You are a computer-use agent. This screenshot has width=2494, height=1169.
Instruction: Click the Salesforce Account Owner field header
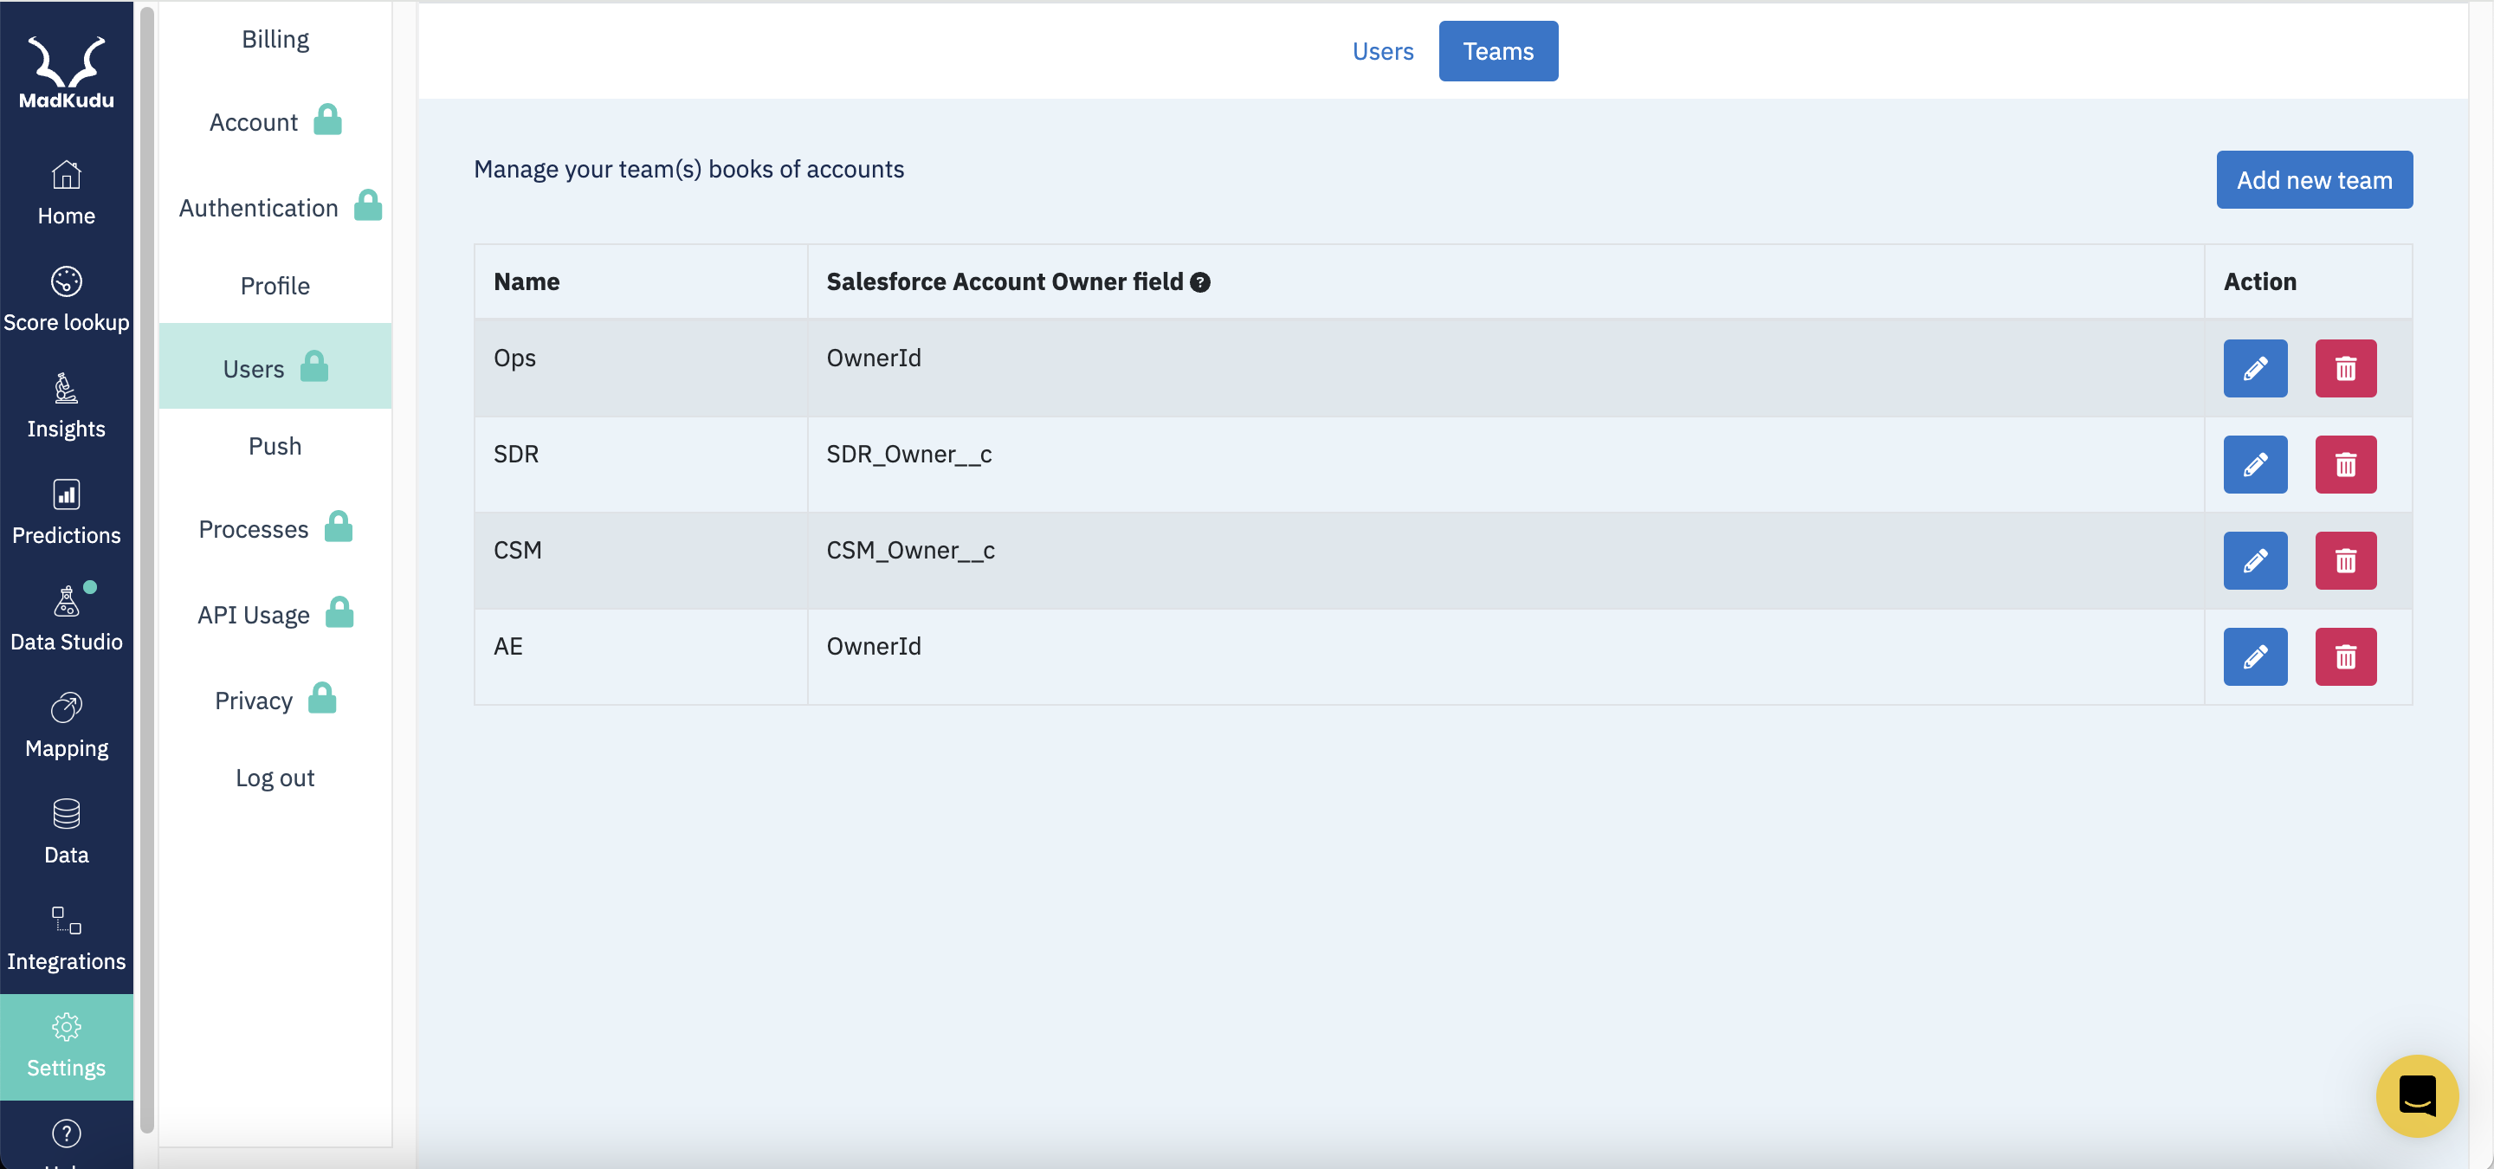[x=1506, y=281]
